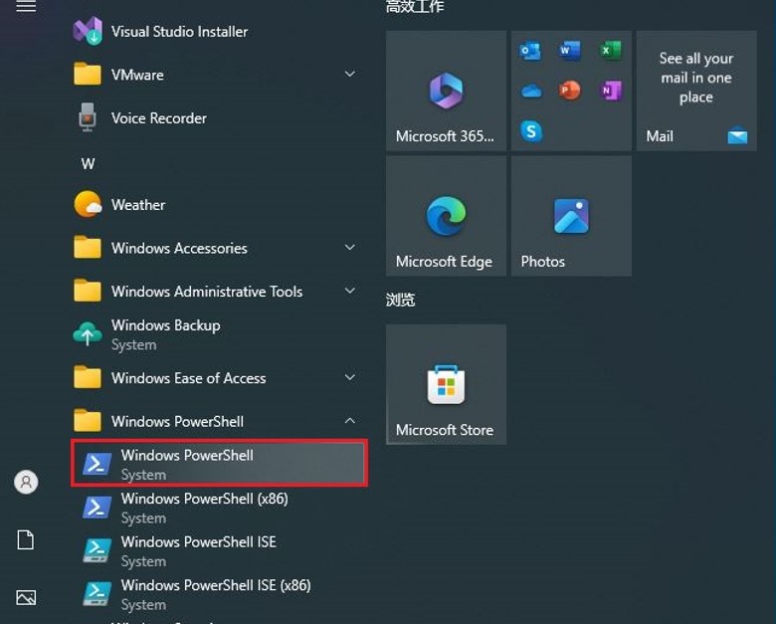Open OneDrive icon in Office tile

(531, 92)
